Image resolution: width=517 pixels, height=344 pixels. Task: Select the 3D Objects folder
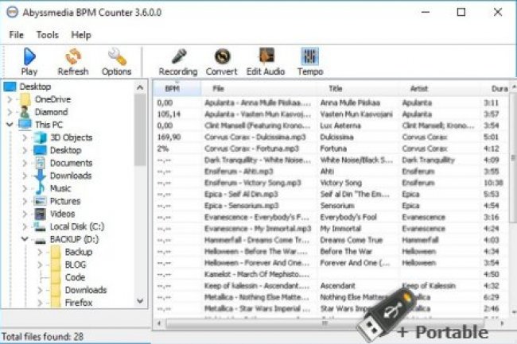[70, 137]
